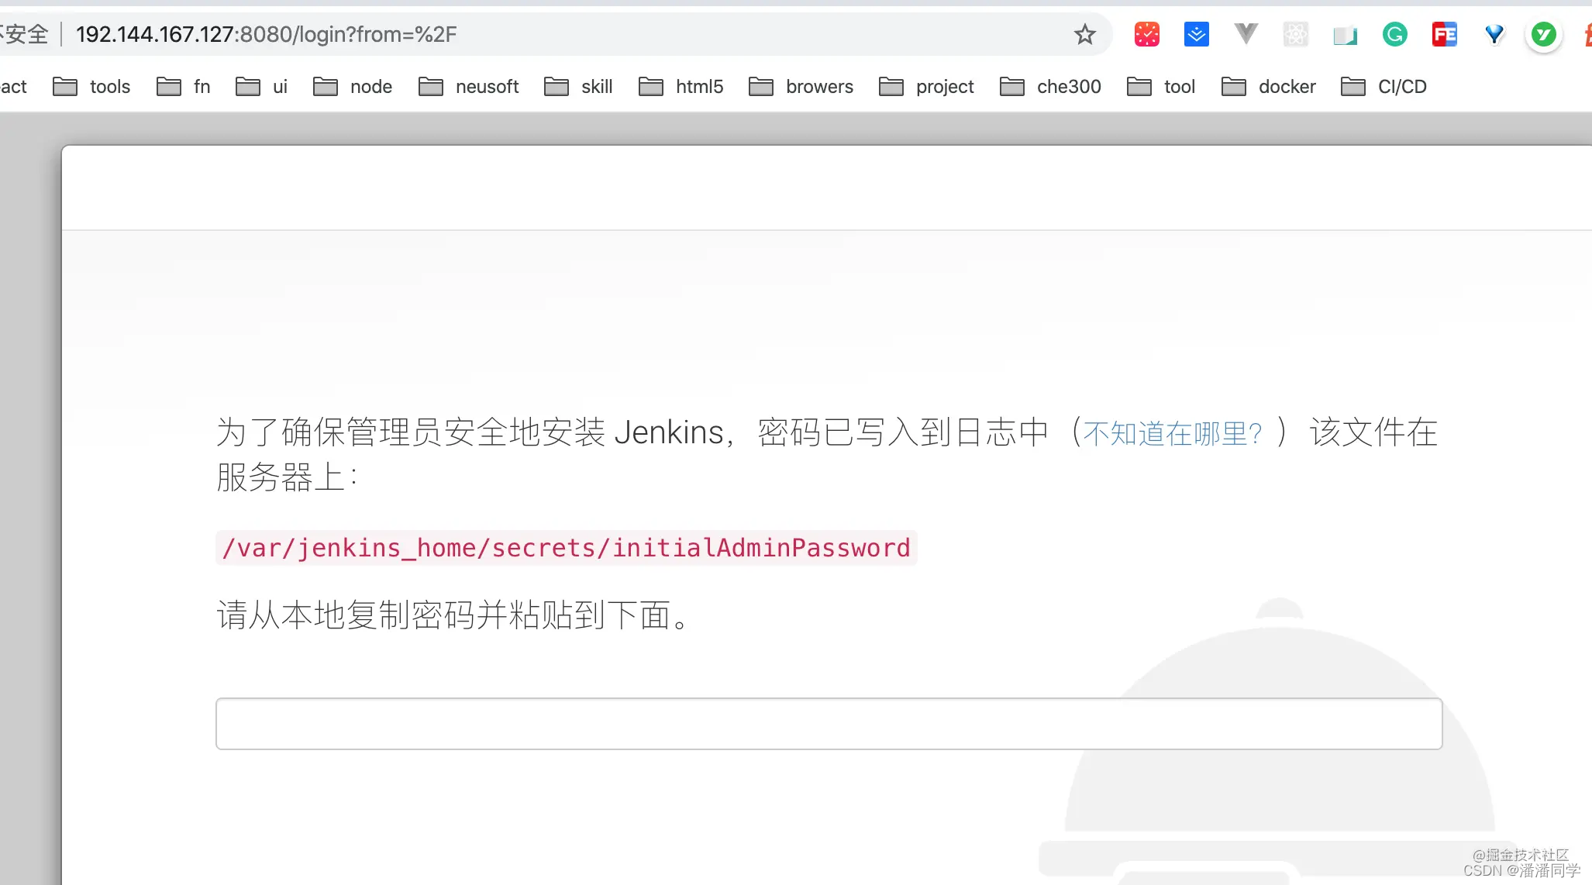Open the neusoft bookmark folder
This screenshot has width=1592, height=885.
click(468, 87)
